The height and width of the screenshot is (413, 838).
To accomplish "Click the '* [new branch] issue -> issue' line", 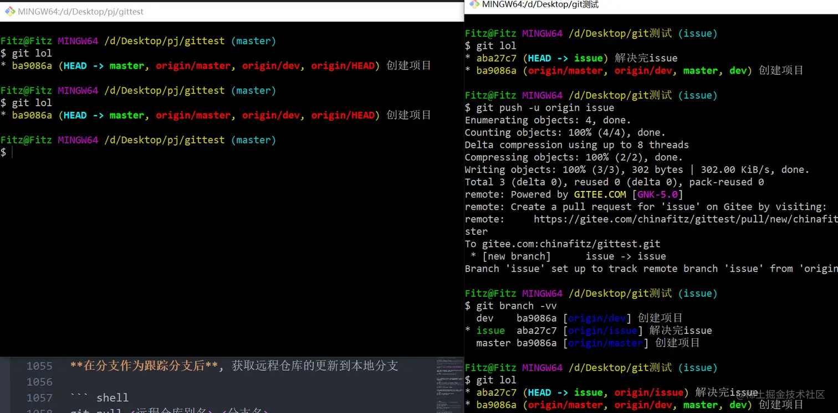I will [x=568, y=256].
